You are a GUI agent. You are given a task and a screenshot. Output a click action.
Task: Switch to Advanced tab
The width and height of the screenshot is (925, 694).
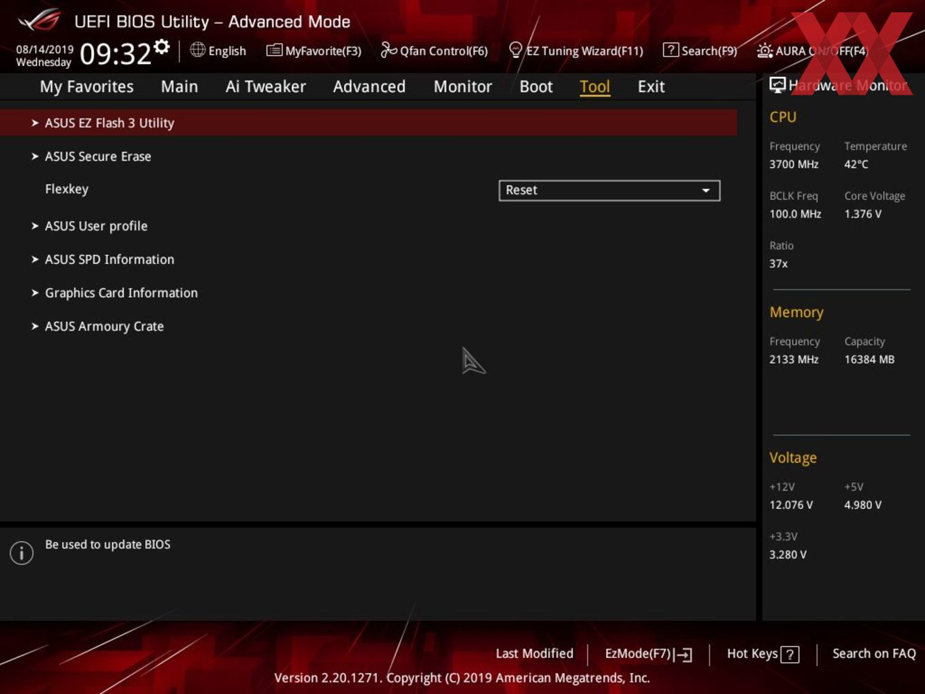click(x=369, y=86)
